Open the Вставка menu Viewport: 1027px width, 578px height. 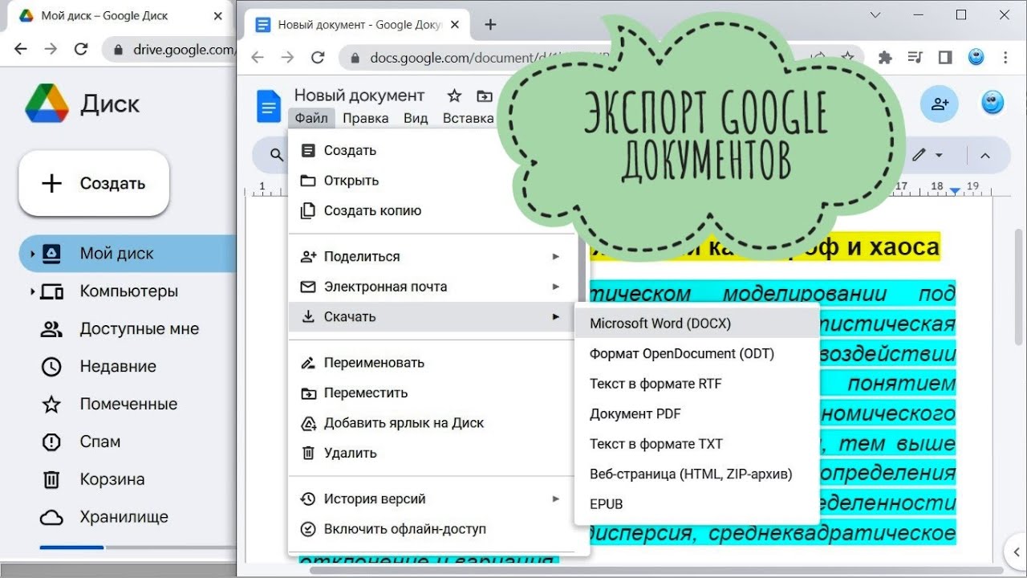click(x=468, y=118)
